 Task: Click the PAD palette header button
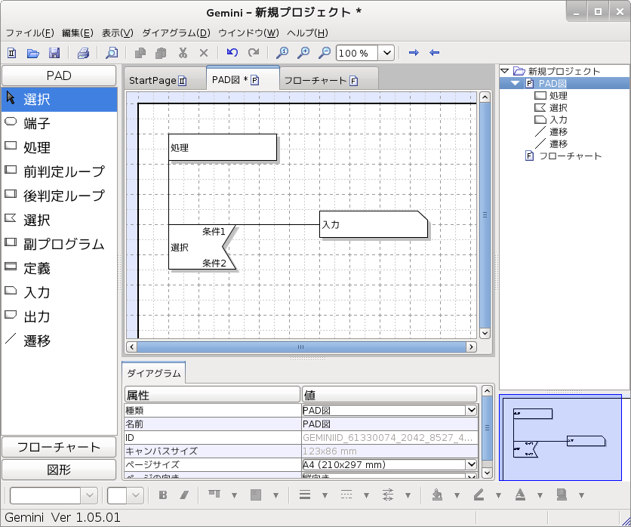(59, 76)
